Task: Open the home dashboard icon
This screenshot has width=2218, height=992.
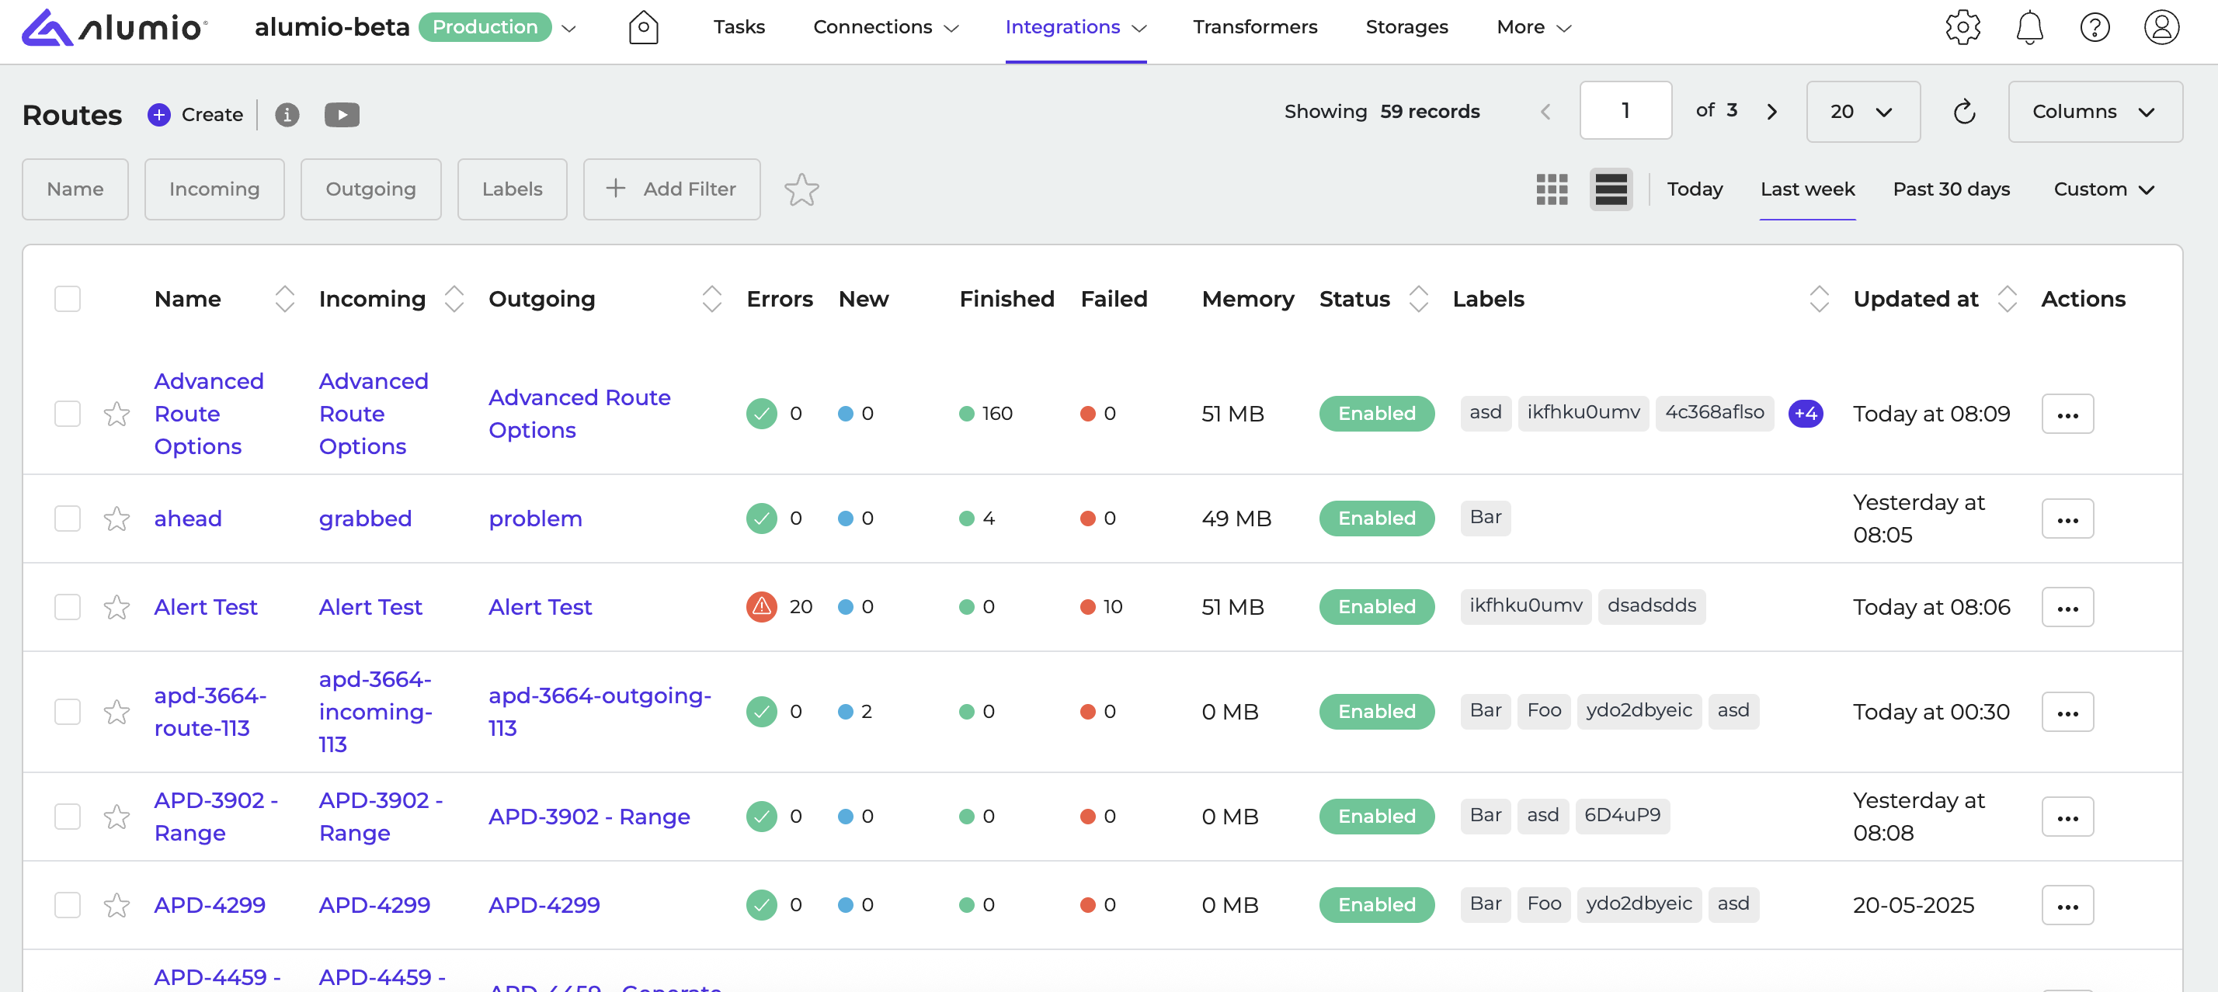Action: tap(642, 27)
